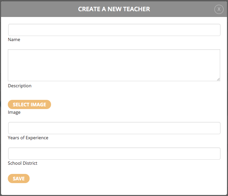This screenshot has width=228, height=196.
Task: Dismiss the form using the circled X
Action: point(219,9)
